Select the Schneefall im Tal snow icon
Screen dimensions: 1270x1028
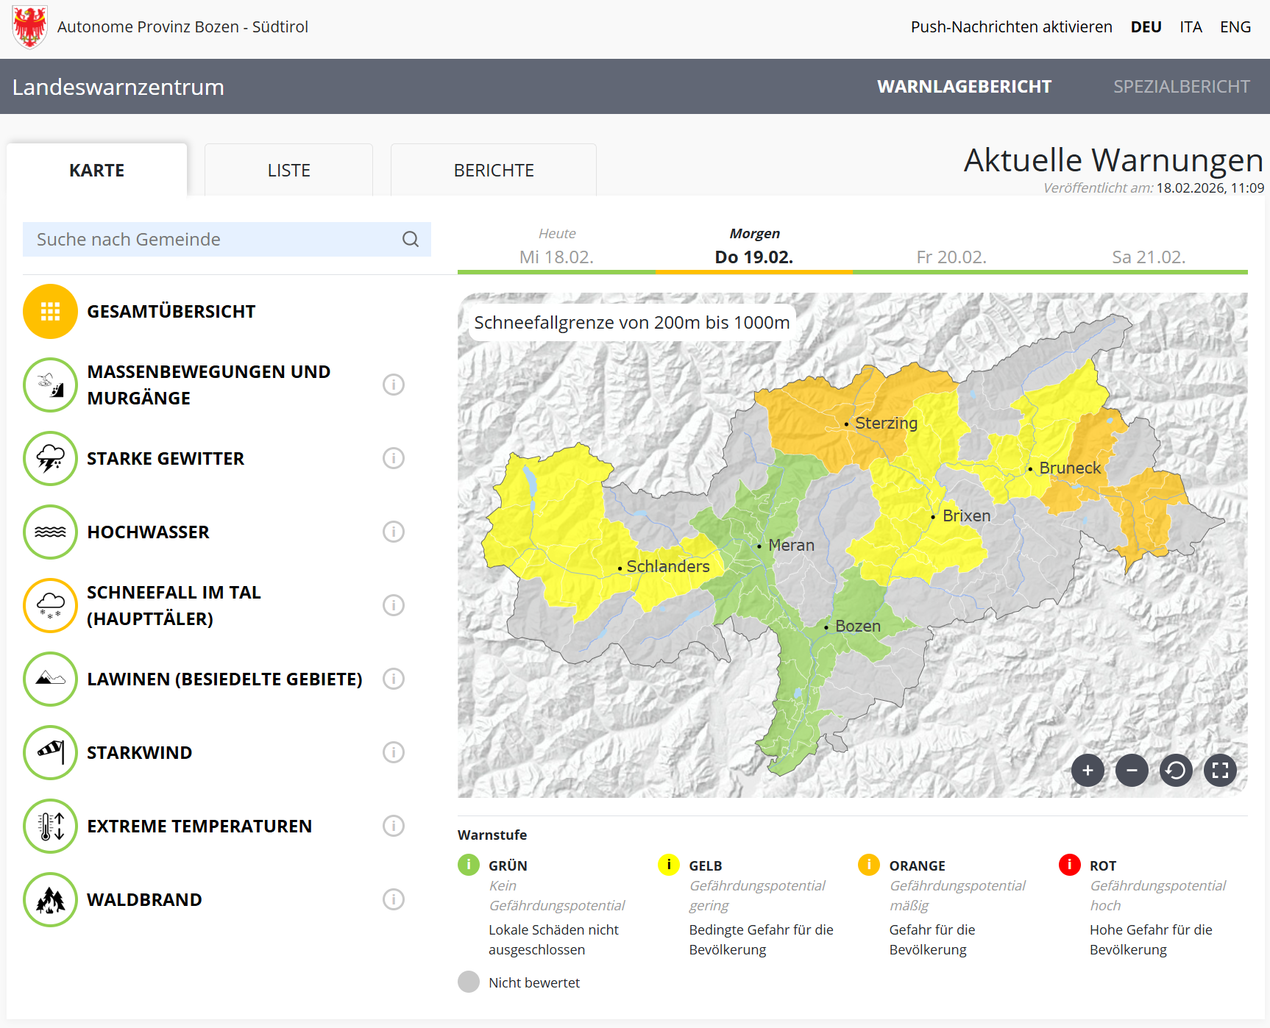click(50, 606)
